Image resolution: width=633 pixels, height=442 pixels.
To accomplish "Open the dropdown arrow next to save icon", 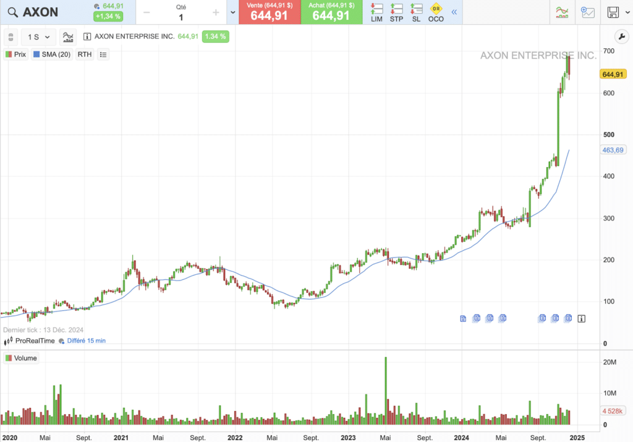I will coord(627,12).
